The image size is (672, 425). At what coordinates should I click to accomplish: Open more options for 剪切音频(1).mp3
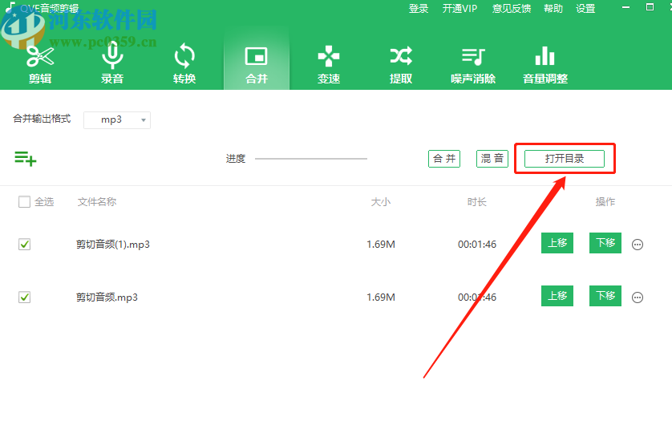tap(638, 245)
